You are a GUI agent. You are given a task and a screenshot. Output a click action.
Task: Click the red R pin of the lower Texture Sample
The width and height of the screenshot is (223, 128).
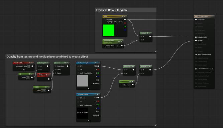coord(98,101)
